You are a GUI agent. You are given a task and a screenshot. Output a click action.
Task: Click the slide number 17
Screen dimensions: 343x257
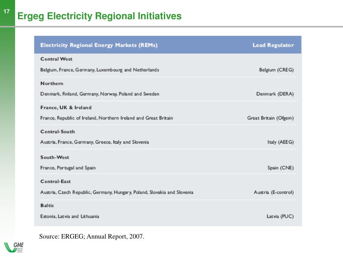click(7, 11)
